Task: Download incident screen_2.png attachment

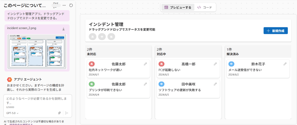Action: tap(64, 29)
